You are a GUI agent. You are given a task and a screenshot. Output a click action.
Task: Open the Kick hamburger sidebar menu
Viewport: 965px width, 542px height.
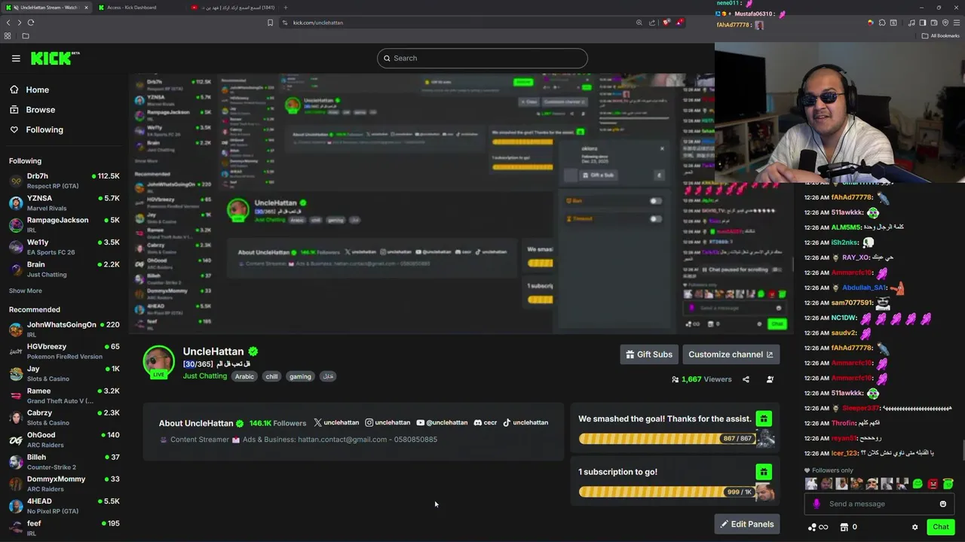(16, 58)
